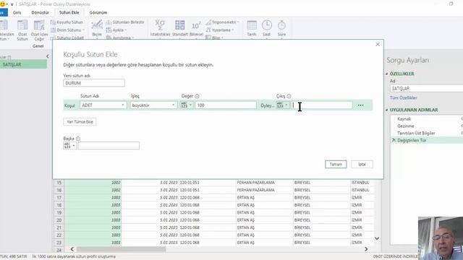Click the ellipsis button on condition row
The width and height of the screenshot is (463, 260).
tap(360, 105)
